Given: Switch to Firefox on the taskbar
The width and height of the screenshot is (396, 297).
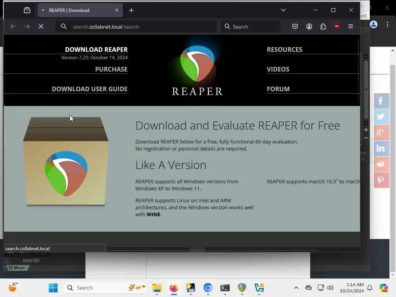Looking at the screenshot, I should coord(174,288).
